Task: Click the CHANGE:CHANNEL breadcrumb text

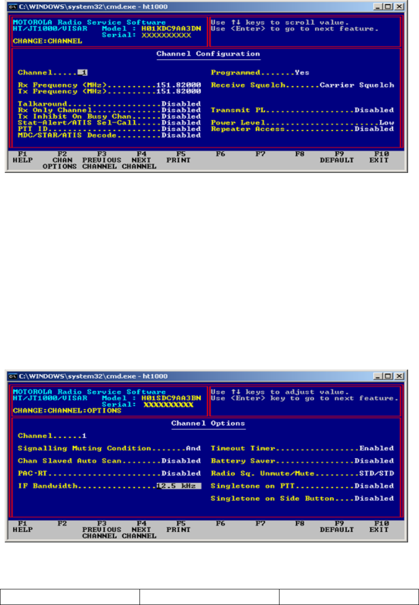Action: click(47, 41)
